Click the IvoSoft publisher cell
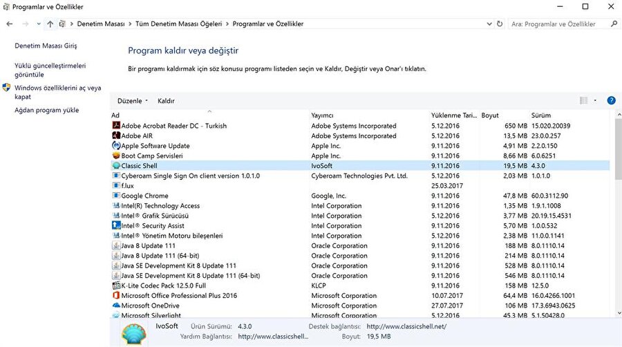622x347 pixels. [x=321, y=165]
